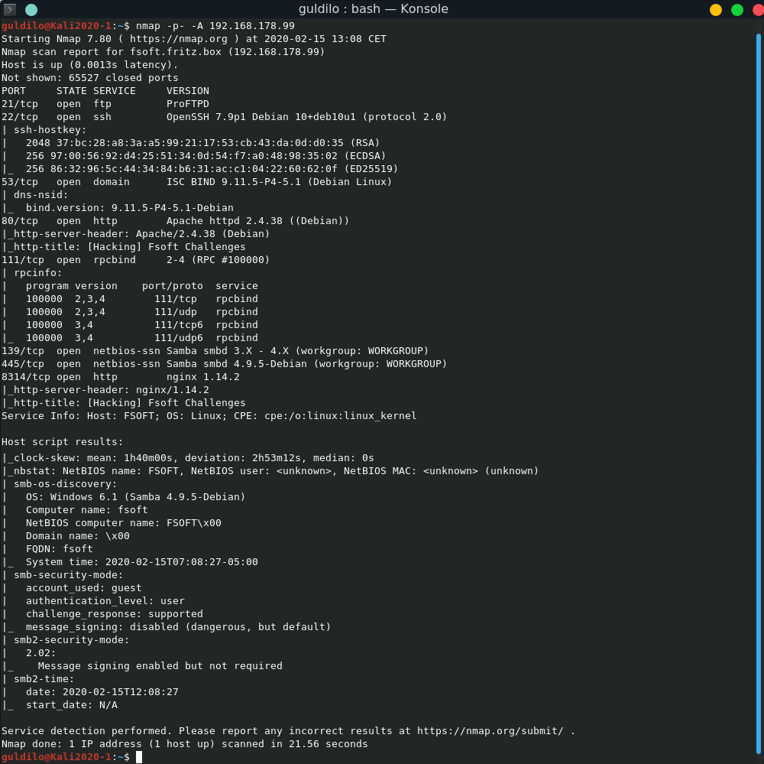Select the '139/tcp open netbios-ssn' row

pyautogui.click(x=215, y=351)
